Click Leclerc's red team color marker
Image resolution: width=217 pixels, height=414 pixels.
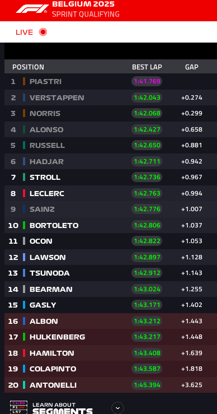(24, 193)
